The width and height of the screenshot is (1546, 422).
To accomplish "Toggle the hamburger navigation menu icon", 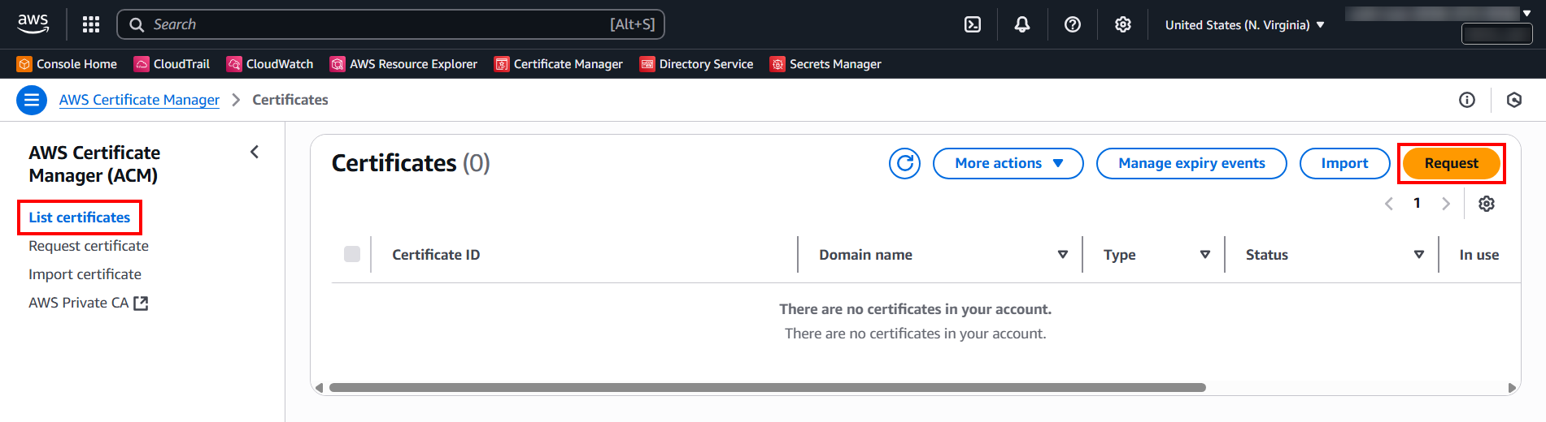I will 32,100.
